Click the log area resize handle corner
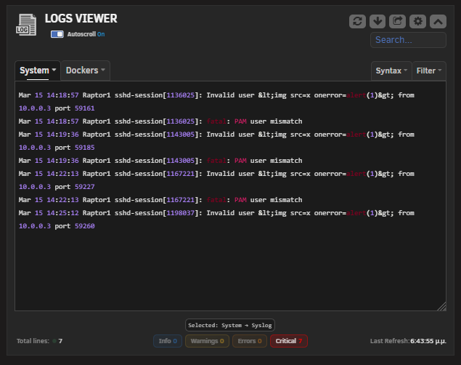Viewport: 461px width, 365px height. (x=441, y=306)
